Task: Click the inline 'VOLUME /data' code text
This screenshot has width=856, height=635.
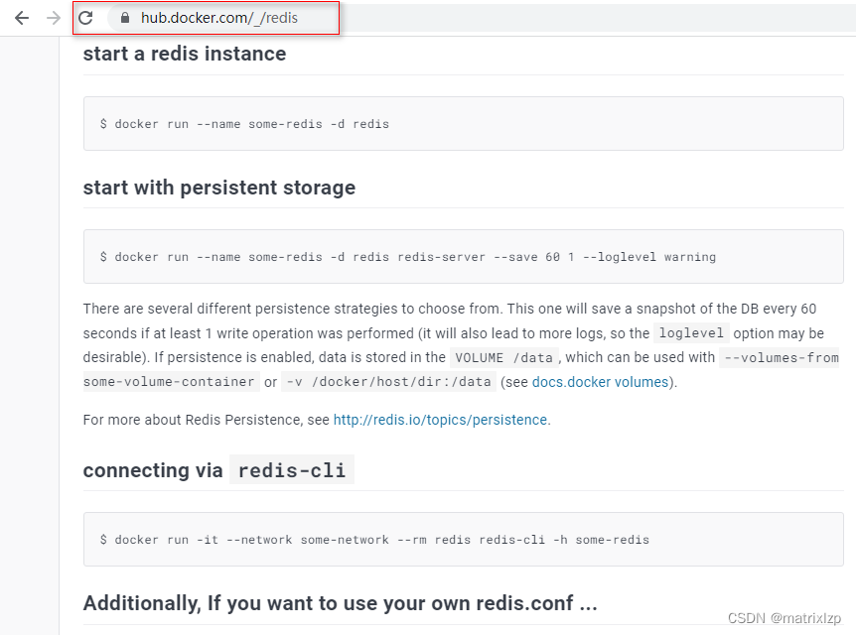Action: click(x=503, y=357)
